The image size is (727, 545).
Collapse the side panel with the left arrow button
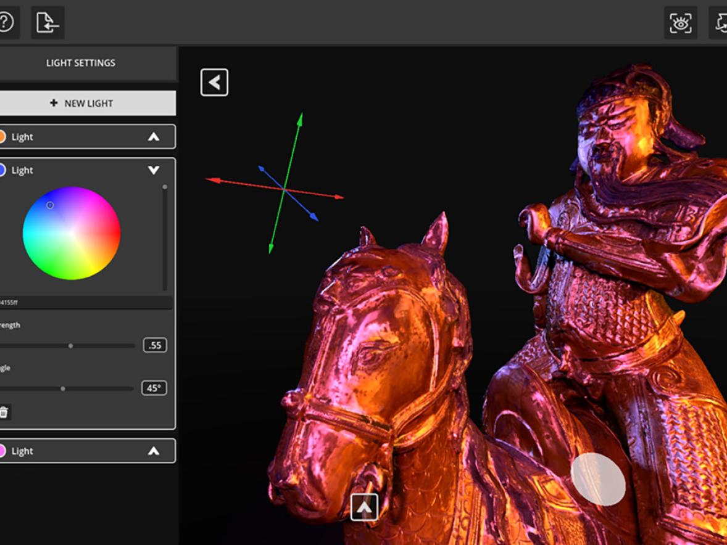tap(214, 83)
